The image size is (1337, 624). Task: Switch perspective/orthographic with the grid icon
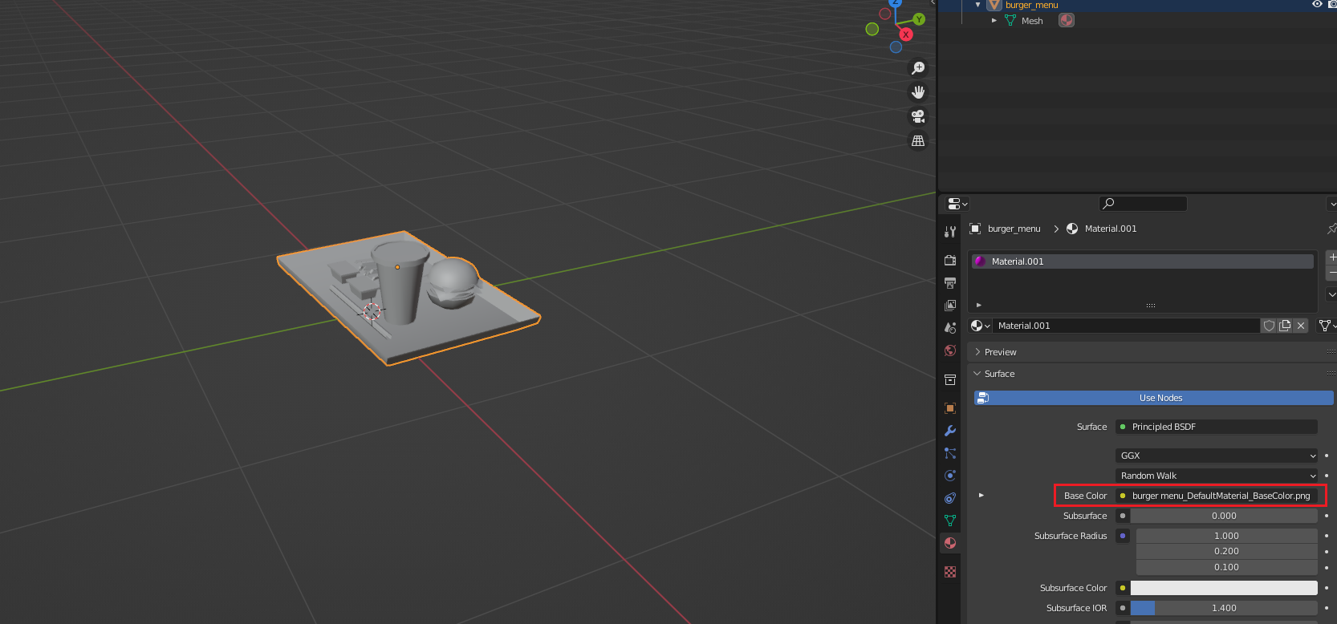click(x=918, y=141)
